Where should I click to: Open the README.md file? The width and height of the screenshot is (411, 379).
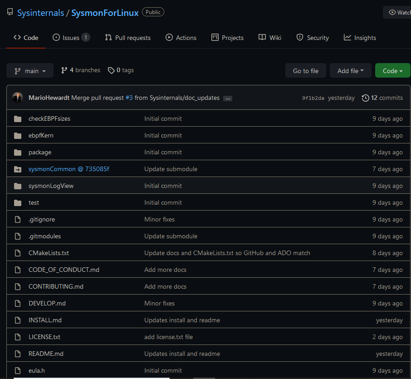click(46, 354)
